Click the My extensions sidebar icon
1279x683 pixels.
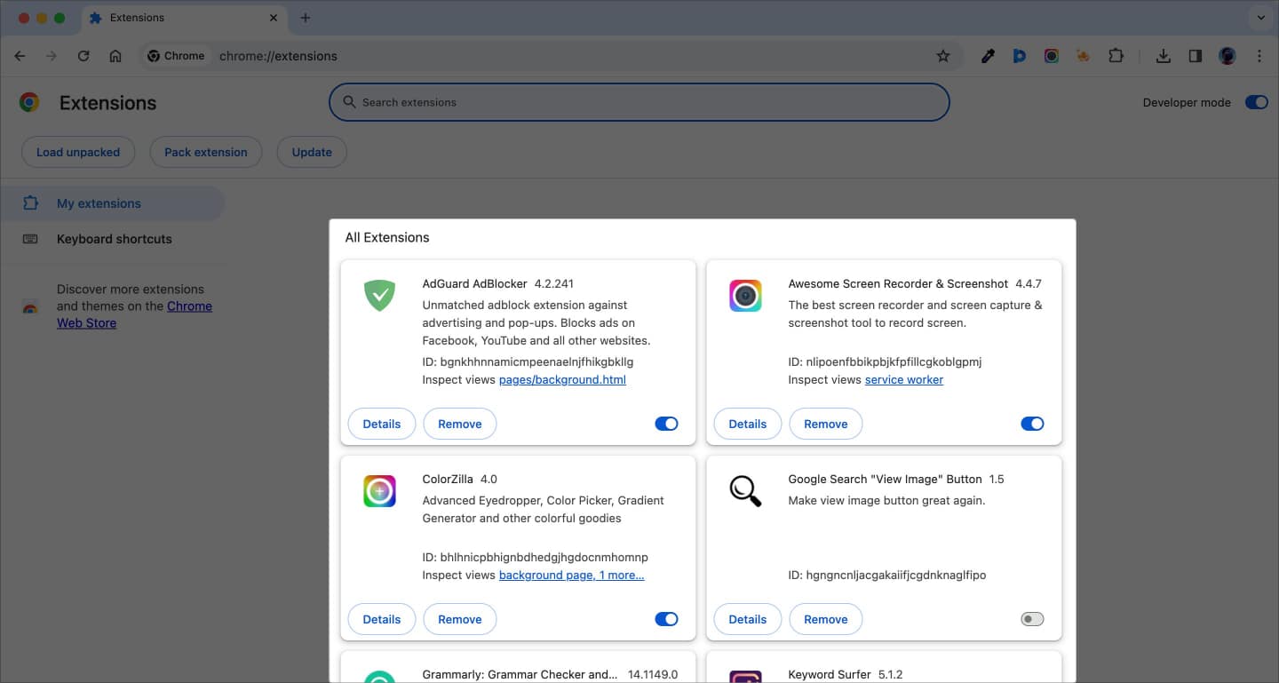30,203
